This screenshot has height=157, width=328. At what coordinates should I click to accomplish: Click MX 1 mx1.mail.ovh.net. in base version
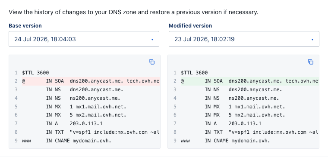[86, 107]
